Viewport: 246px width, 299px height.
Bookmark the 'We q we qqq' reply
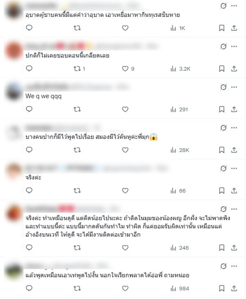pos(222,109)
